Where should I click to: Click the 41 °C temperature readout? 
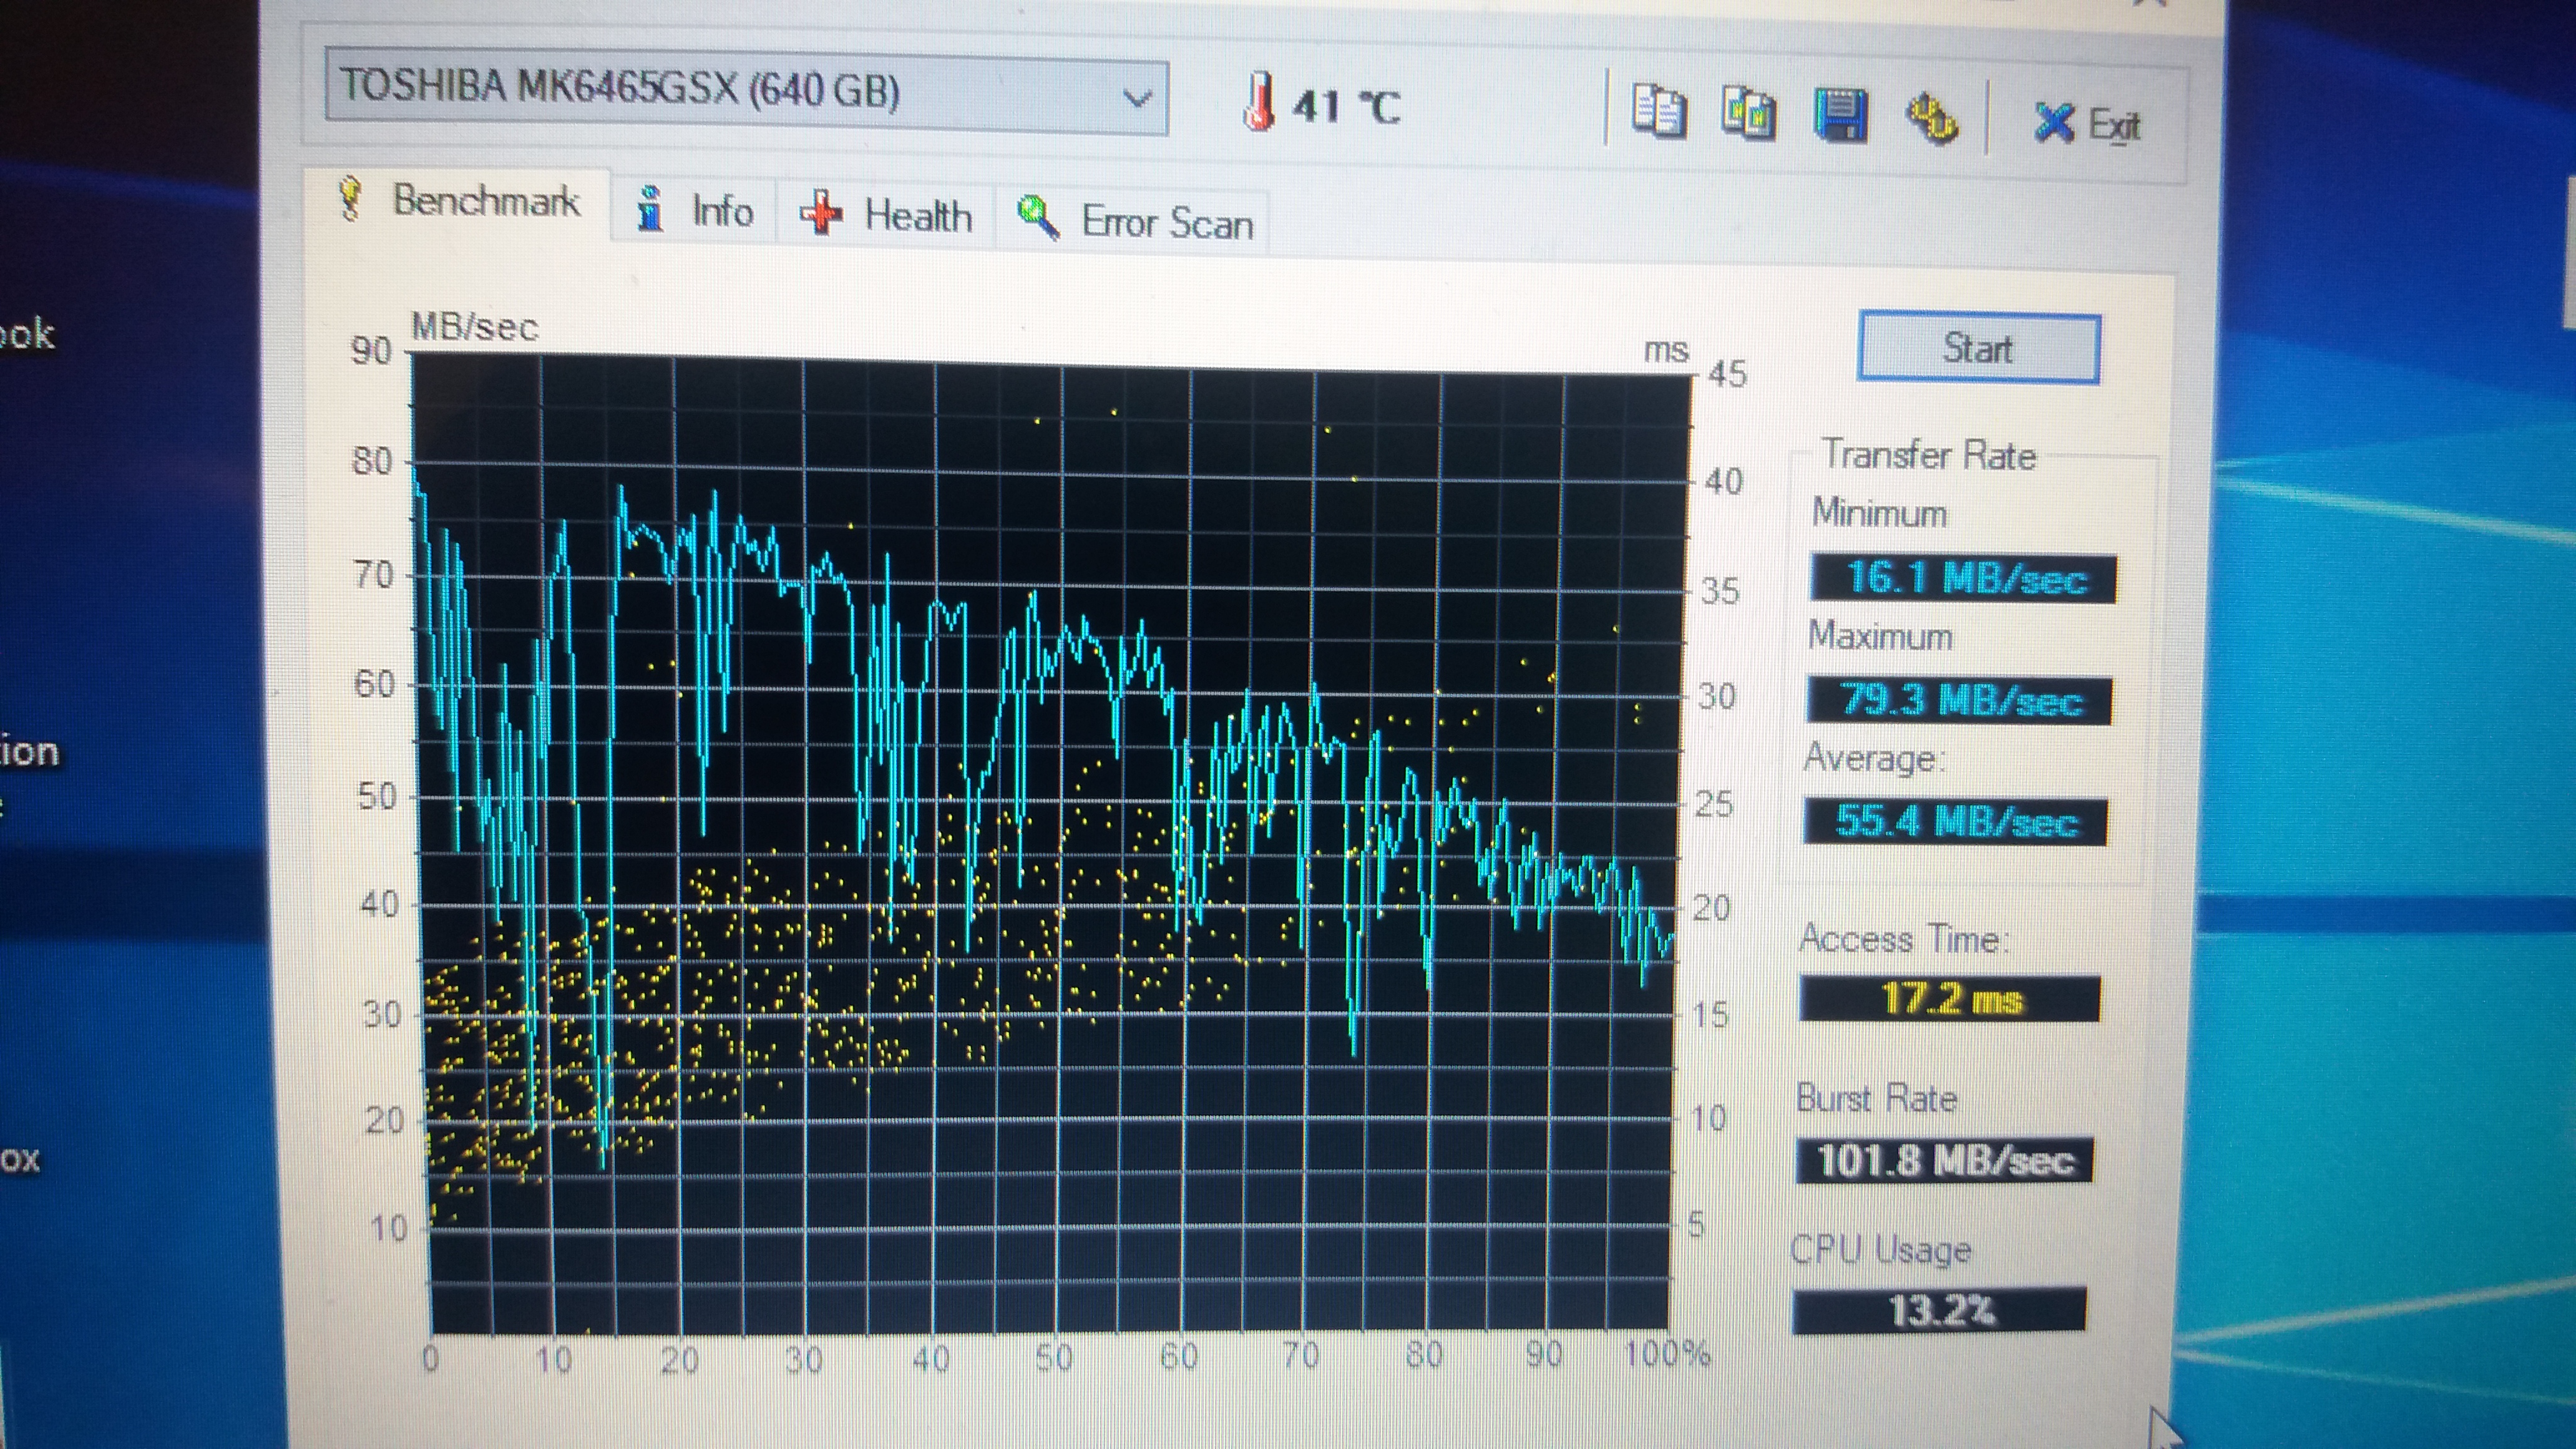pos(1346,106)
